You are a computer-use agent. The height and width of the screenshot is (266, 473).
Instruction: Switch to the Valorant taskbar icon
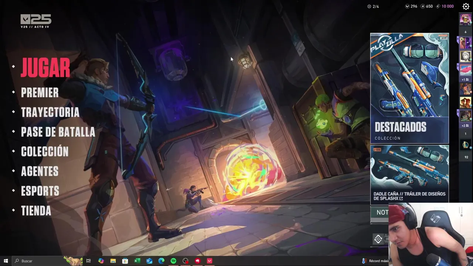click(210, 261)
